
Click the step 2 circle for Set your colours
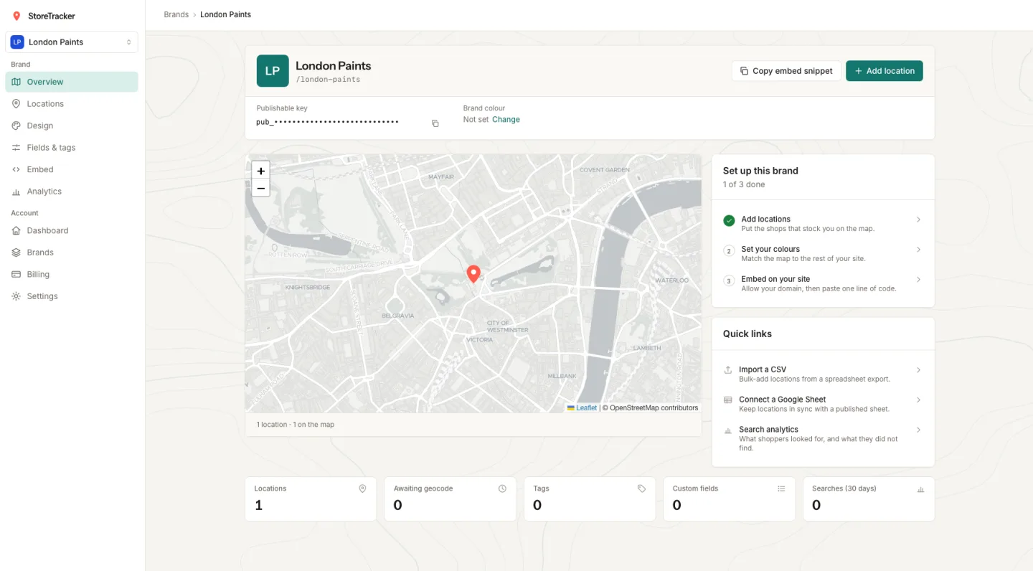[x=729, y=250]
